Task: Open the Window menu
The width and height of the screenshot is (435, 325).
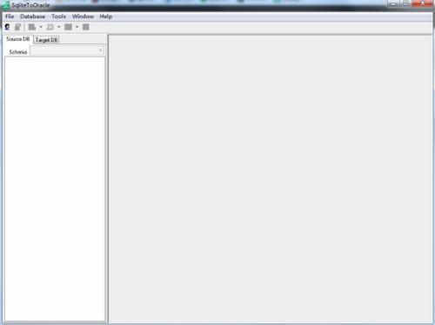Action: pos(83,17)
